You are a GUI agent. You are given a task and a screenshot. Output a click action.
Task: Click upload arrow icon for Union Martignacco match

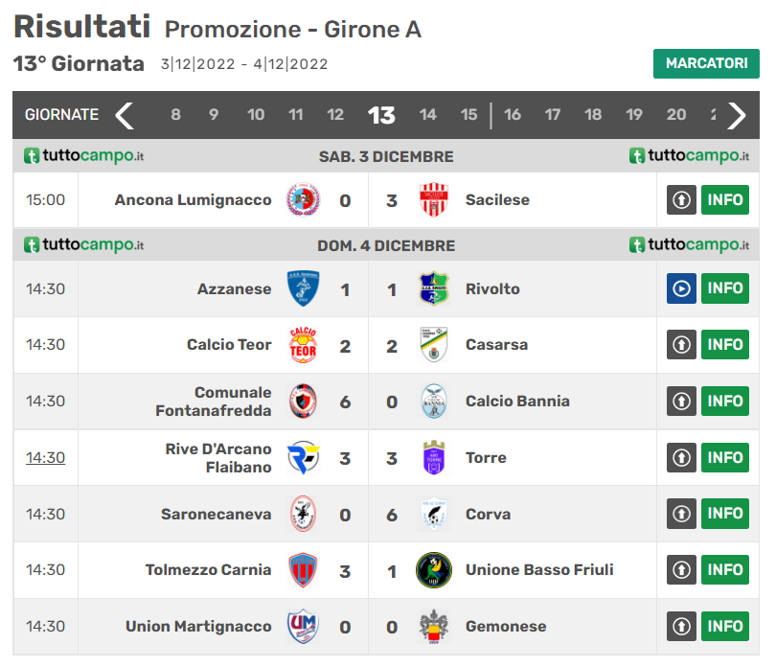[681, 627]
